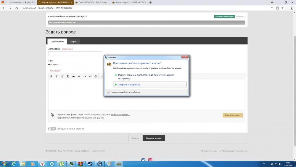Viewport: 296px width, 167px height.
Task: Open the emoji smiley picker
Action: 96,77
